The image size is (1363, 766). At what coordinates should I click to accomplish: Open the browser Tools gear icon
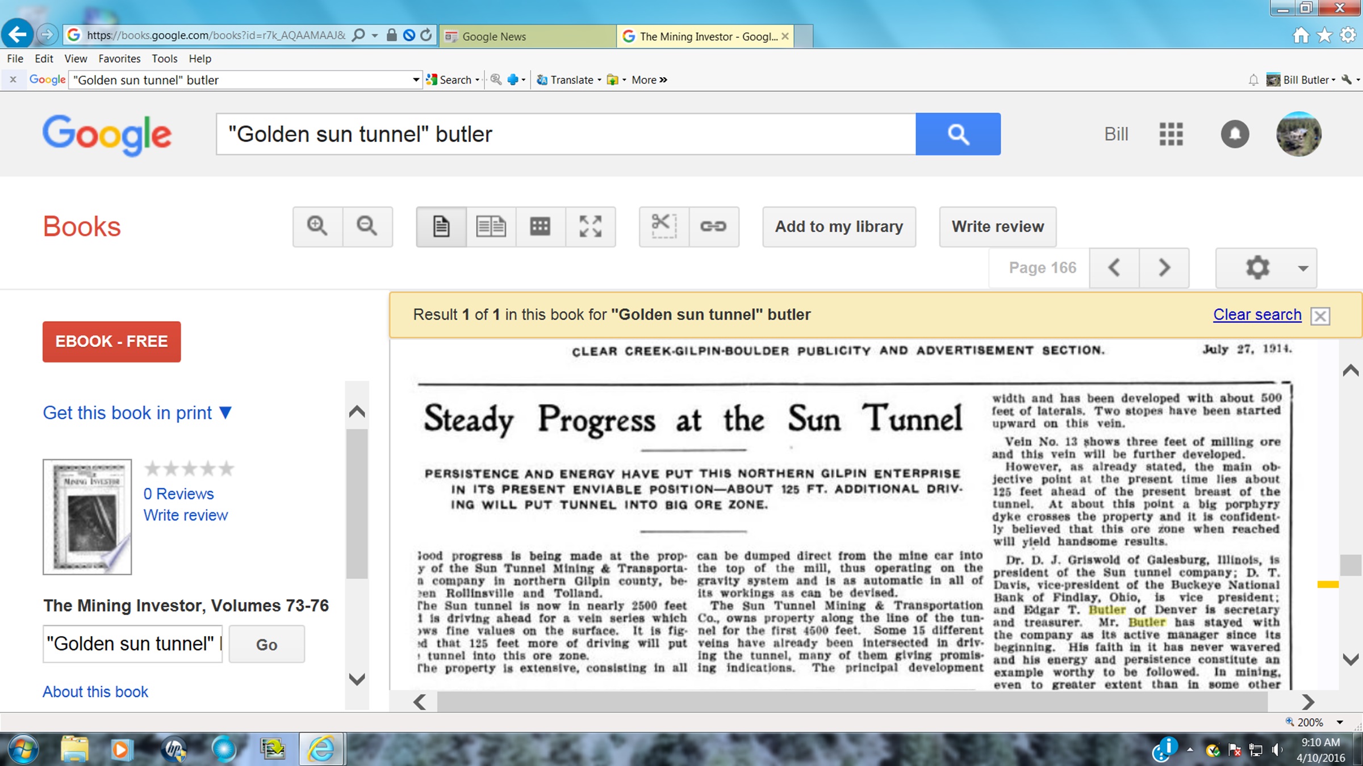[1348, 35]
